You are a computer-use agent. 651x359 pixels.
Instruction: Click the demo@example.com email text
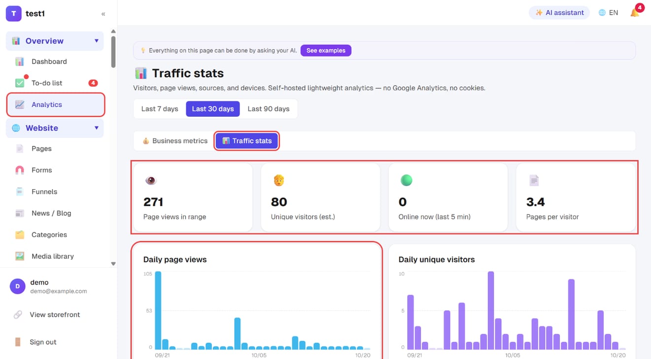(59, 291)
